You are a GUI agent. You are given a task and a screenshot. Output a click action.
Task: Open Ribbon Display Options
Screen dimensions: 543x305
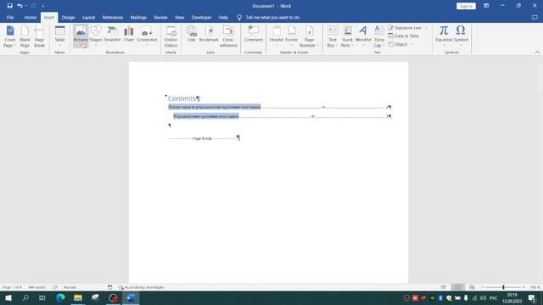point(486,6)
